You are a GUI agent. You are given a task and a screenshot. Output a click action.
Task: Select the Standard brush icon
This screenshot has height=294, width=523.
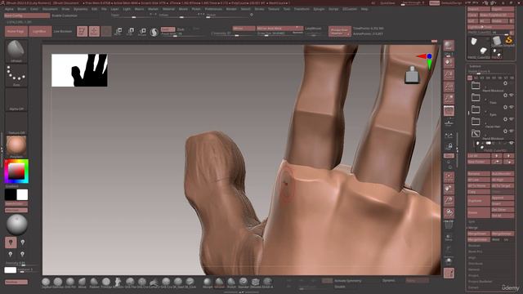click(244, 283)
